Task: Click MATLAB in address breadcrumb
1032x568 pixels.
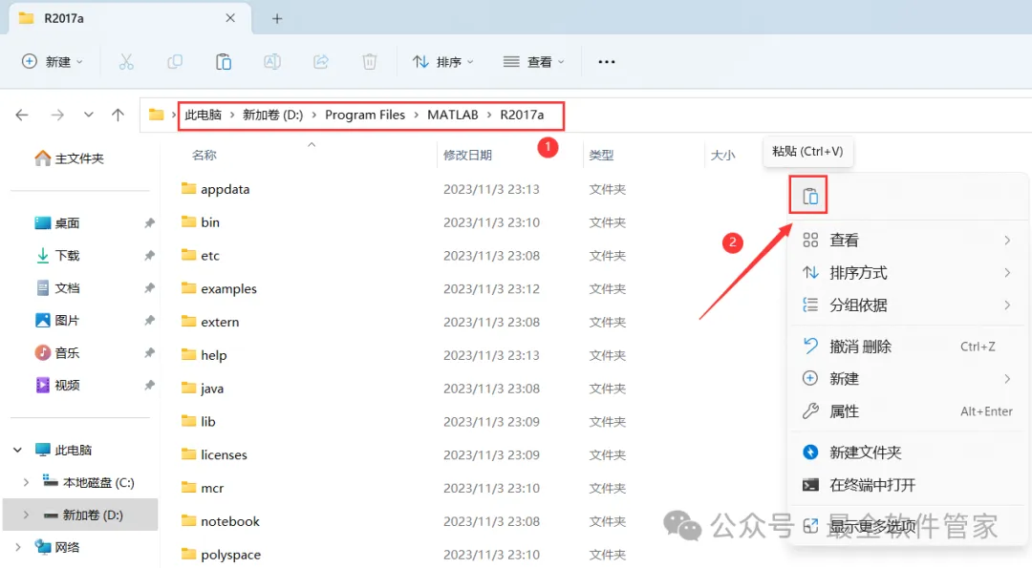Action: [453, 116]
